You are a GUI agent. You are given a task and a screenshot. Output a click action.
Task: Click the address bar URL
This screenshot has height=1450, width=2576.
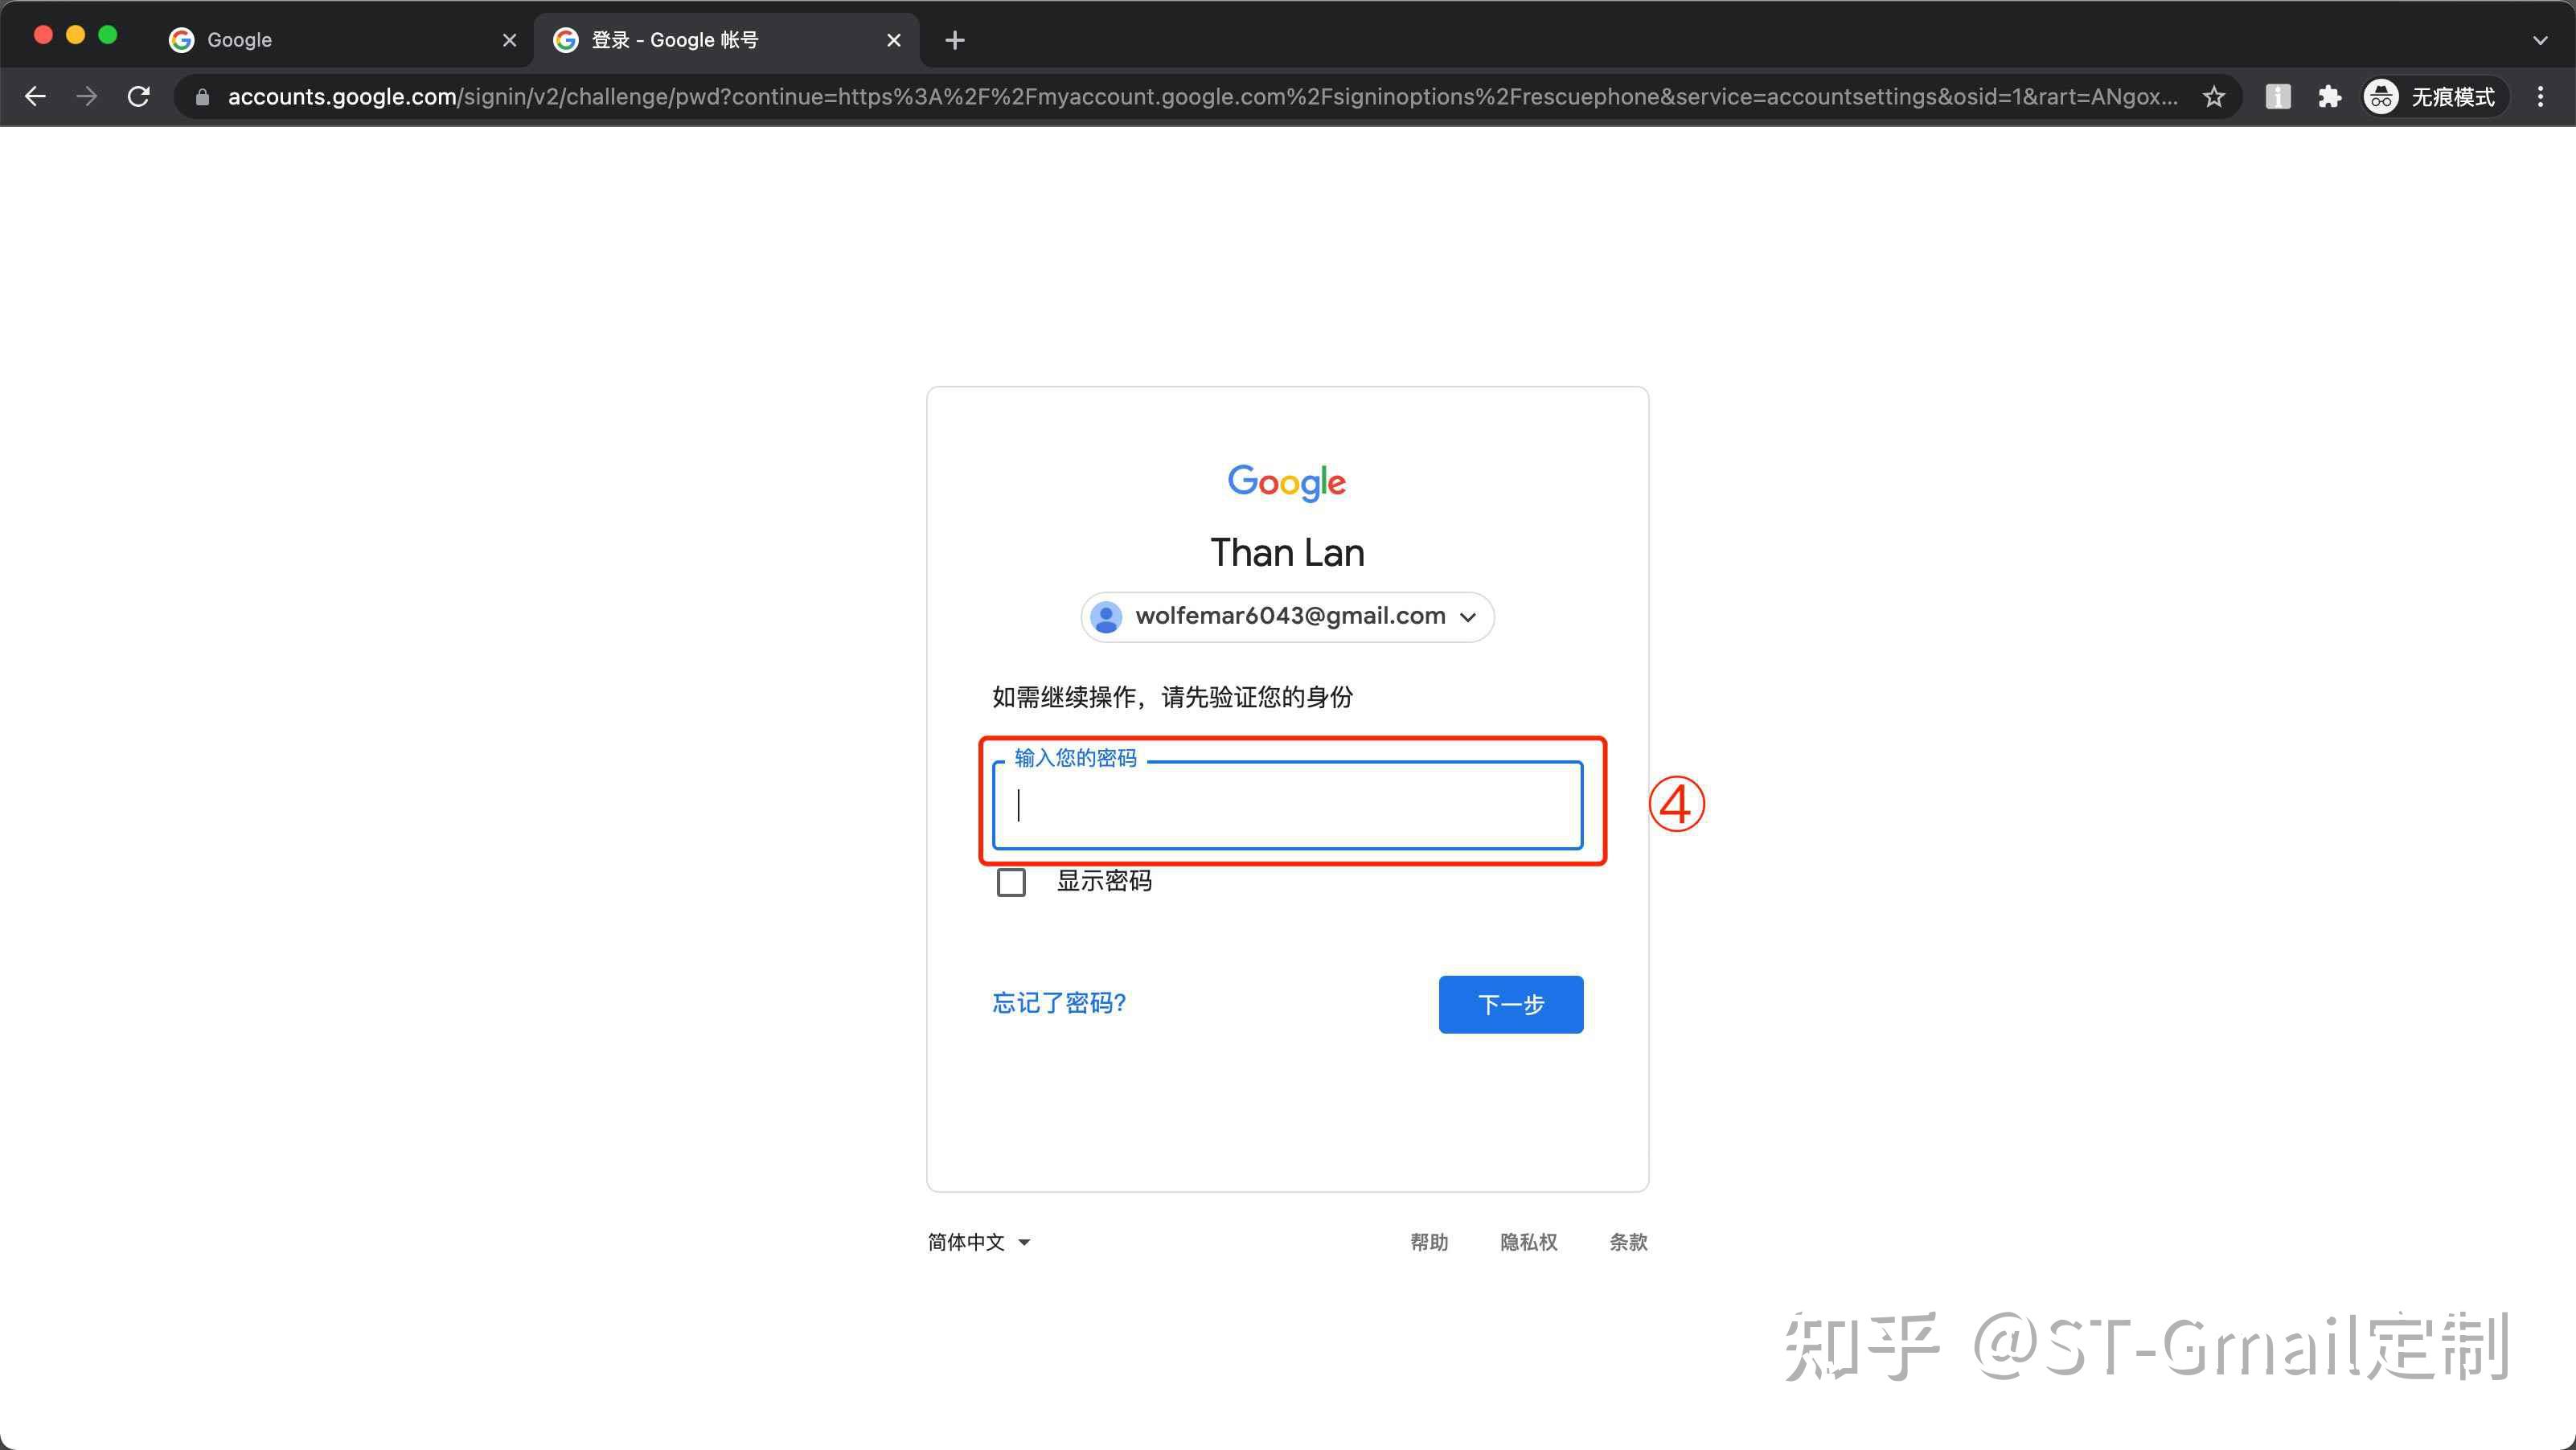[1202, 97]
